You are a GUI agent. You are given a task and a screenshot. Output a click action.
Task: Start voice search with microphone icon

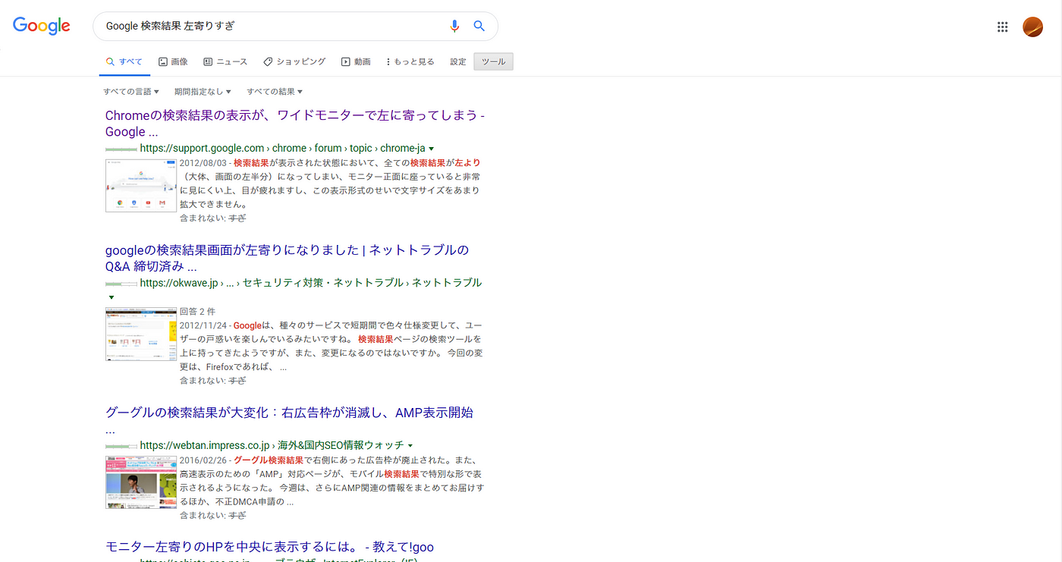454,26
